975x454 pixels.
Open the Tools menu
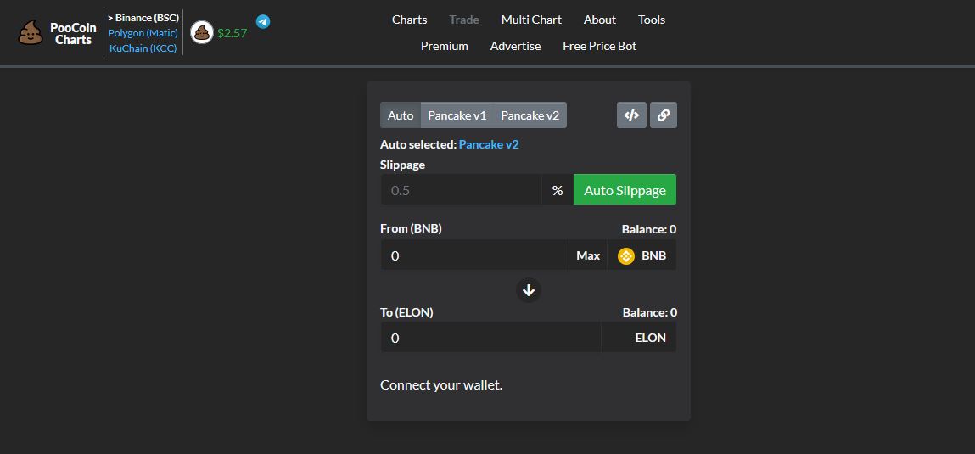tap(652, 20)
